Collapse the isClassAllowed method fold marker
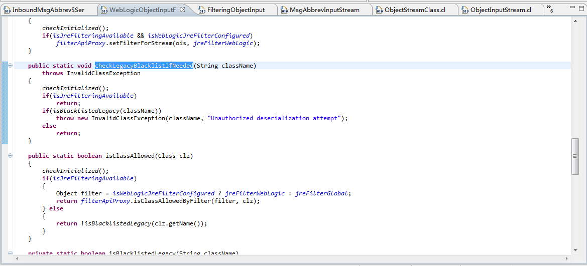The image size is (587, 266). point(10,156)
